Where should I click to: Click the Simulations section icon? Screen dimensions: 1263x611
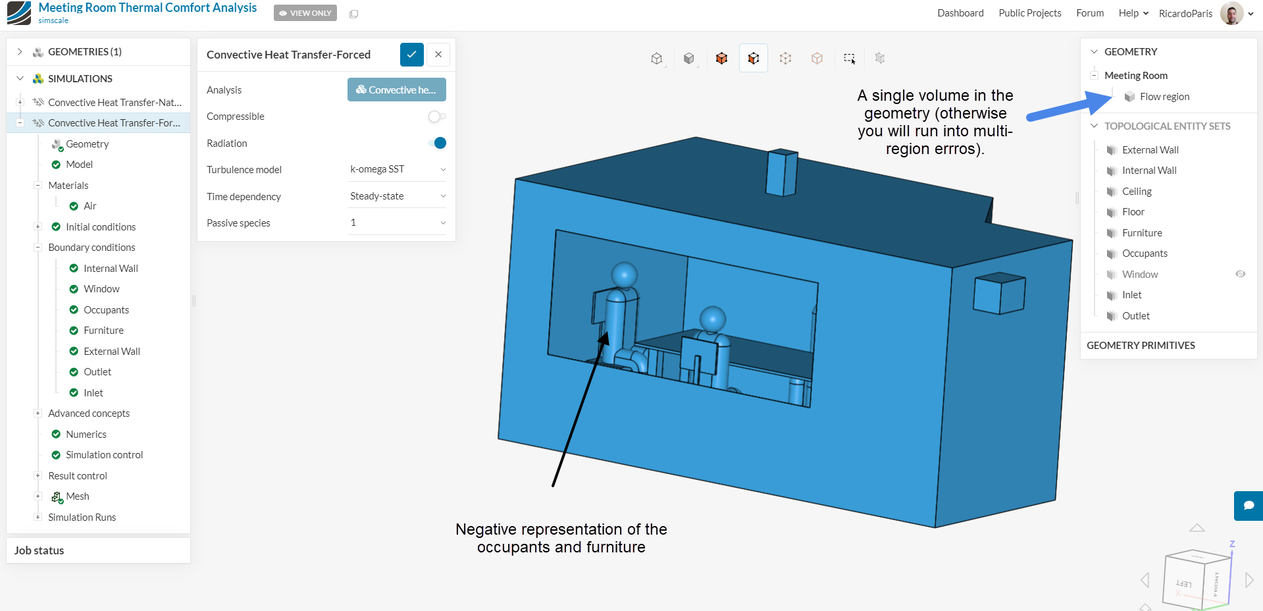click(38, 79)
